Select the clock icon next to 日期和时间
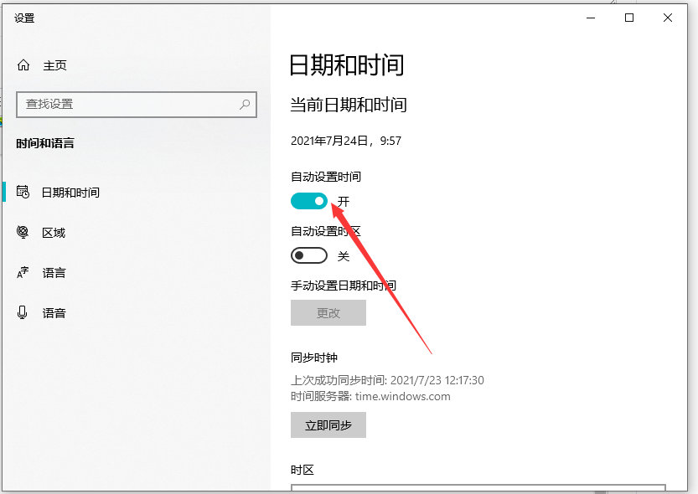 point(23,192)
